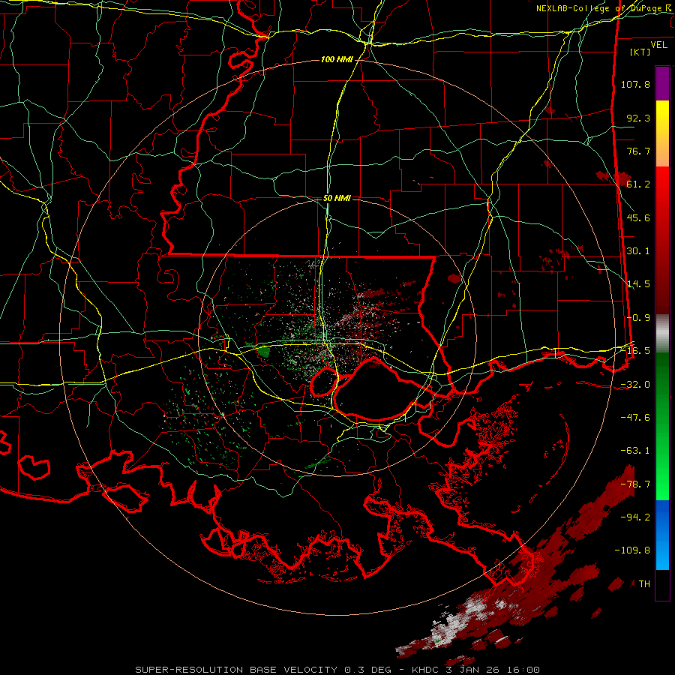This screenshot has height=675, width=675.
Task: Click the [KT] units label
Action: (640, 52)
